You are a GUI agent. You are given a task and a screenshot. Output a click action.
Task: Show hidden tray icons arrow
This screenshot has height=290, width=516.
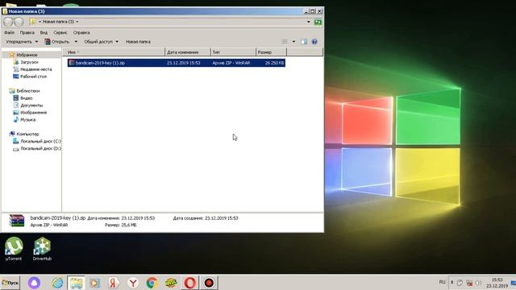(x=451, y=282)
